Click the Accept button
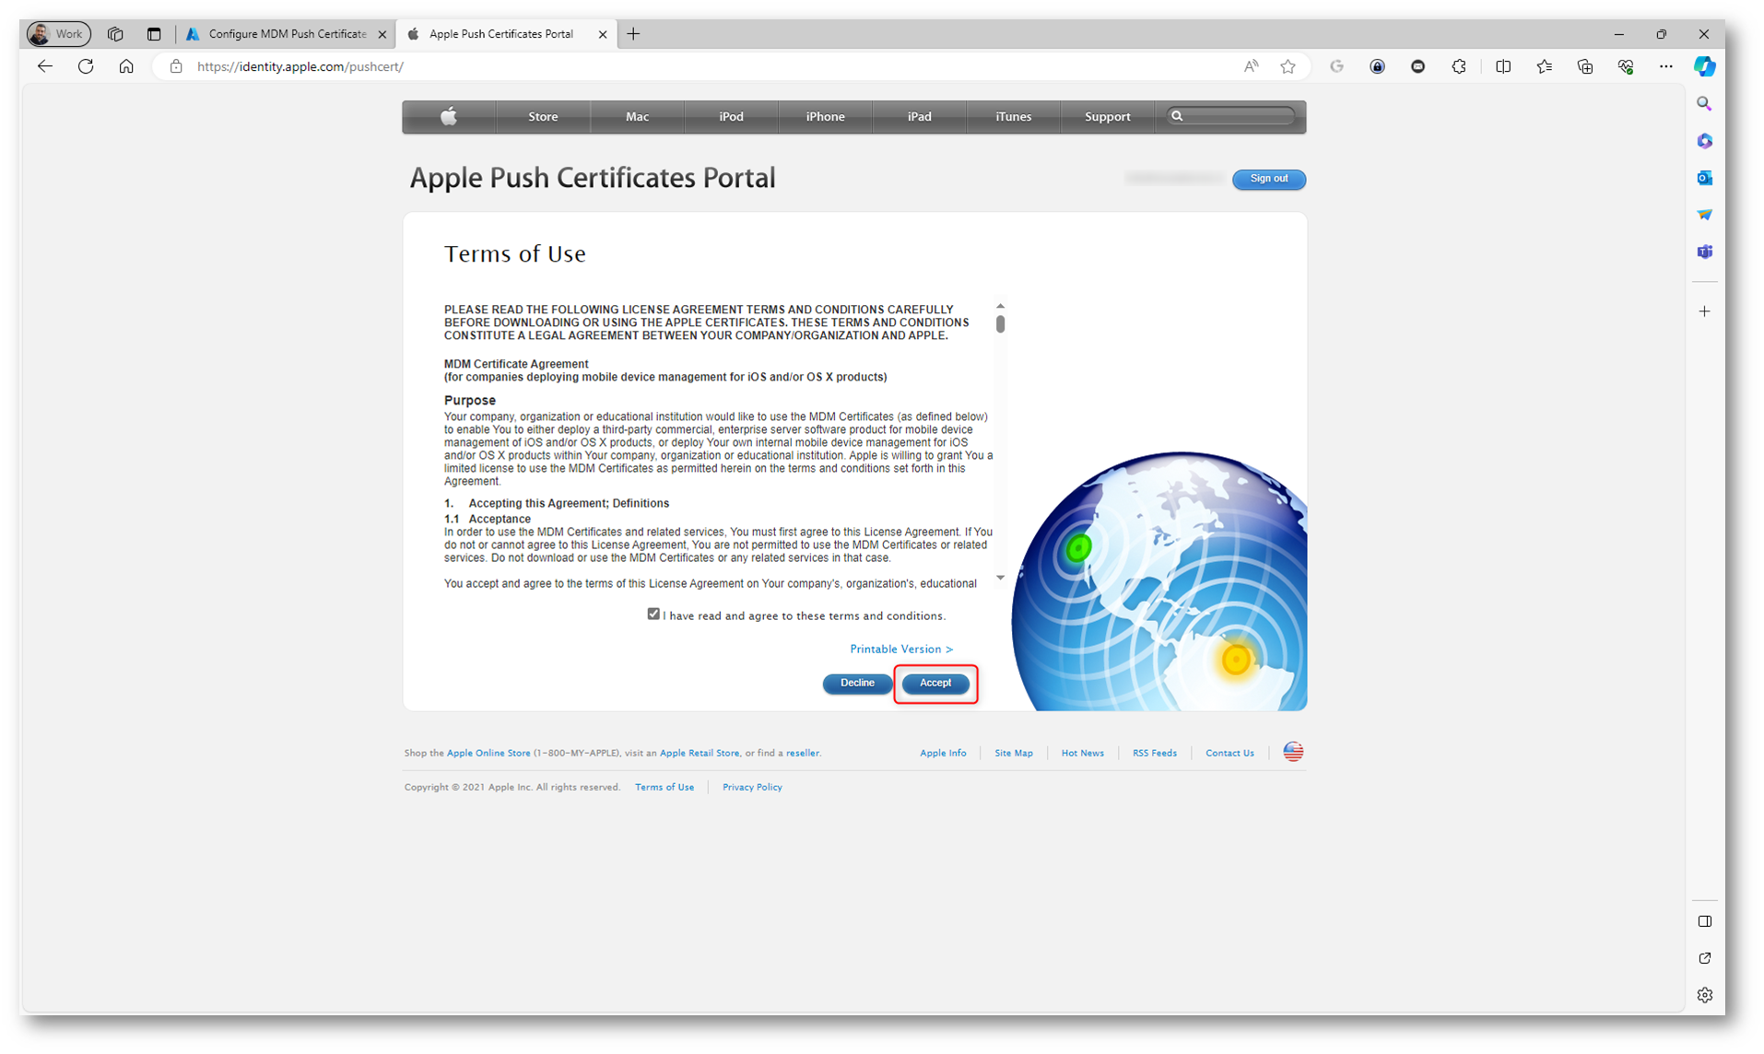The image size is (1764, 1054). pos(935,684)
